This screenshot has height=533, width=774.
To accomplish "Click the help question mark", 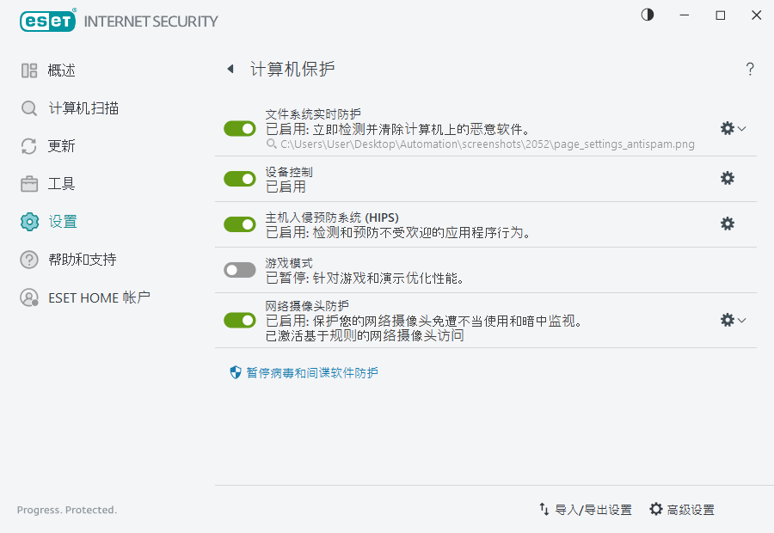I will click(x=749, y=70).
